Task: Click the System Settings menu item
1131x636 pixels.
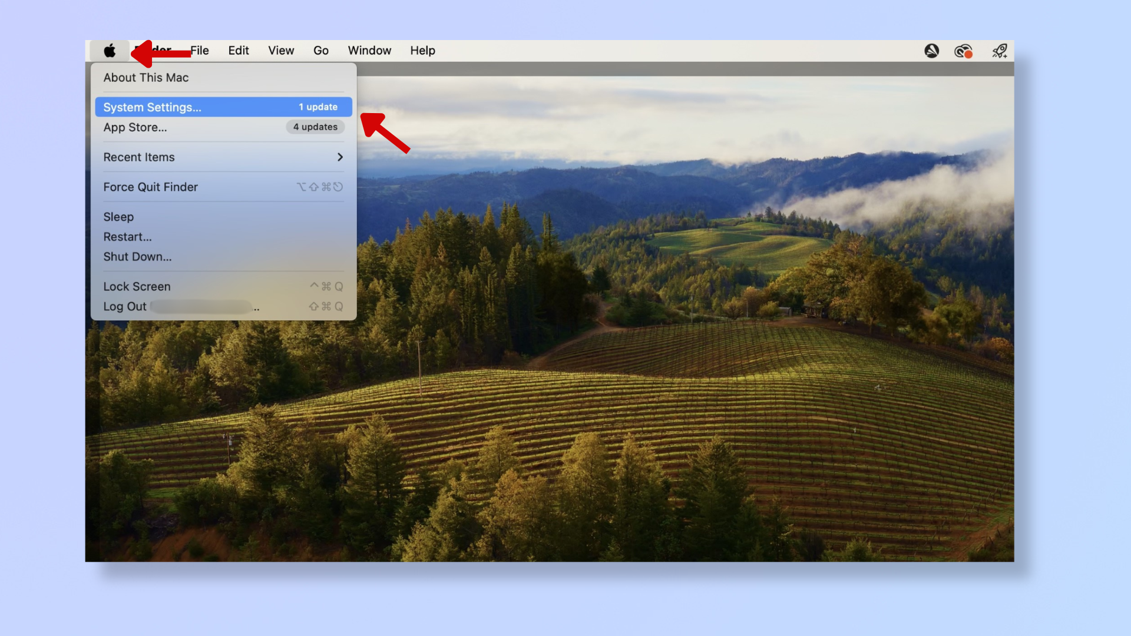Action: coord(223,107)
